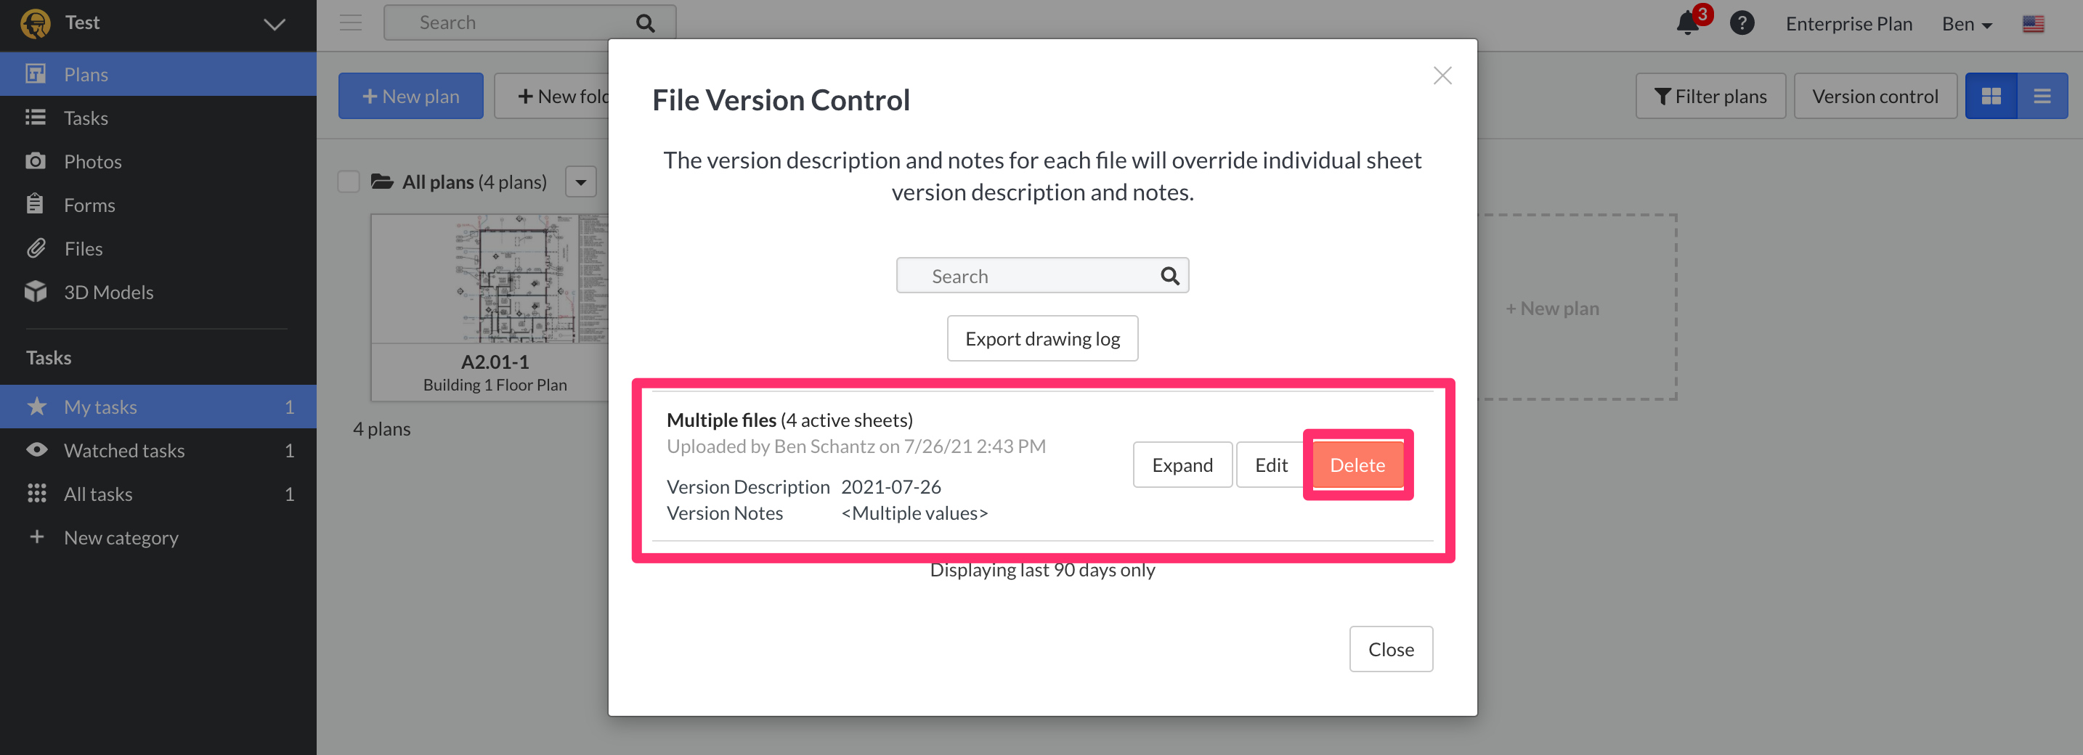
Task: Switch to list view layout
Action: (2042, 97)
